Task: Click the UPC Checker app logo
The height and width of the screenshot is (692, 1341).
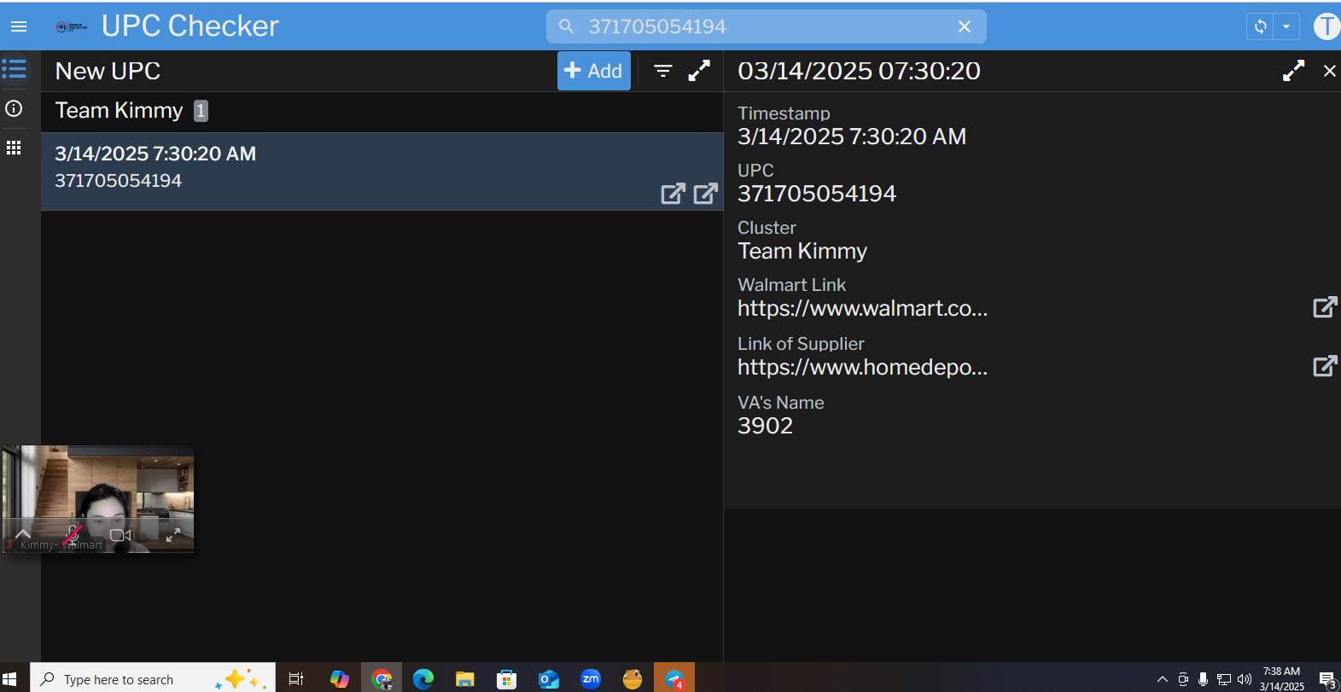Action: [72, 26]
